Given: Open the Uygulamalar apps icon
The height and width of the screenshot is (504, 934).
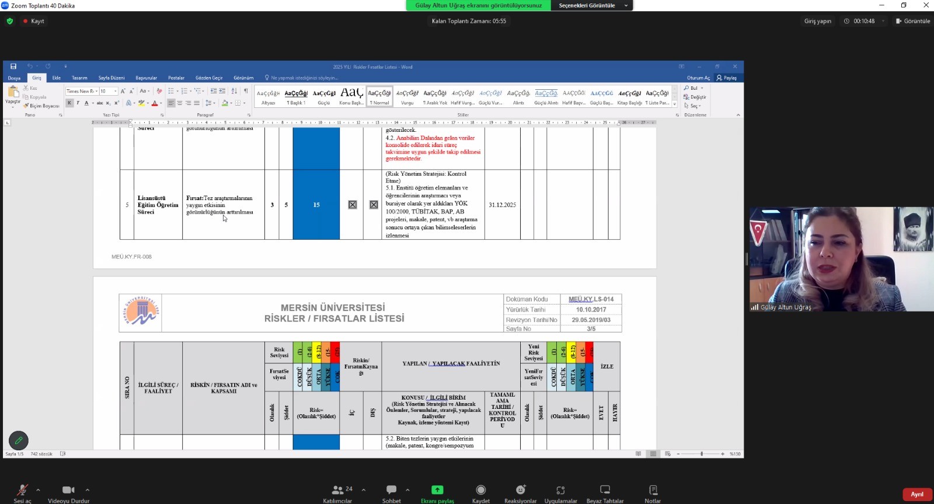Looking at the screenshot, I should coord(560,491).
